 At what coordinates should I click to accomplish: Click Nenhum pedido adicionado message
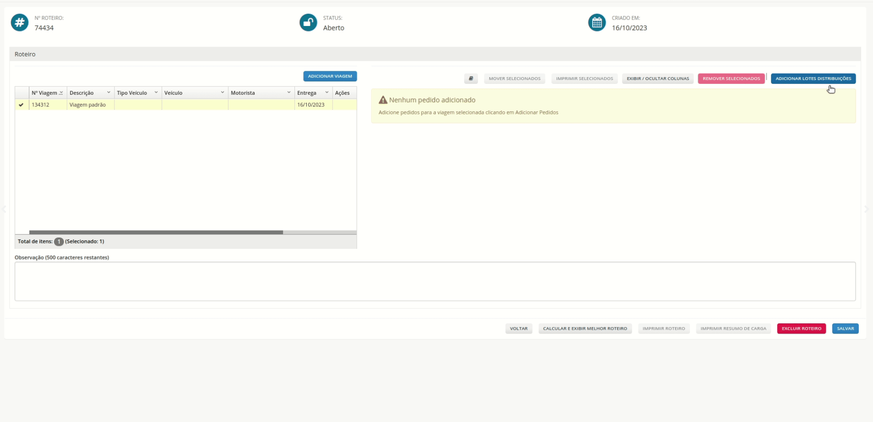(432, 100)
